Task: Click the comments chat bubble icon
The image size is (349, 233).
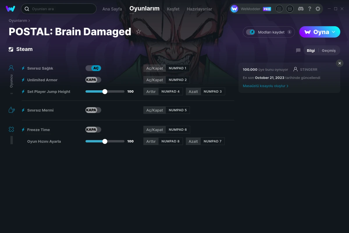Action: [298, 50]
